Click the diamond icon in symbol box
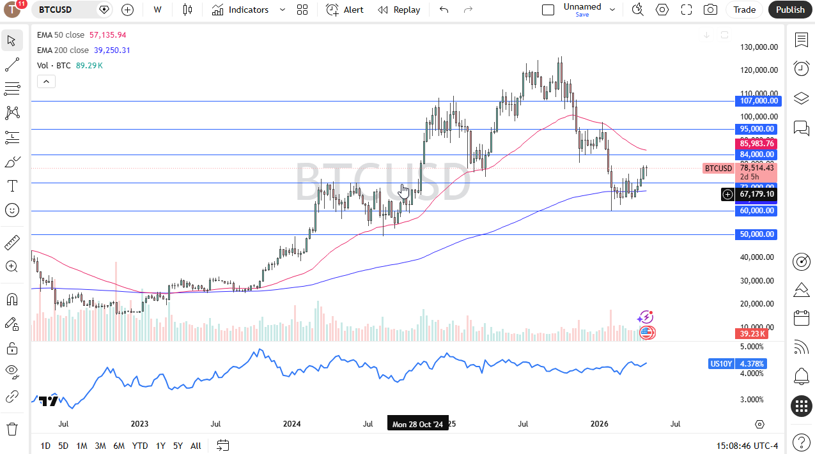This screenshot has width=815, height=454. [x=104, y=10]
